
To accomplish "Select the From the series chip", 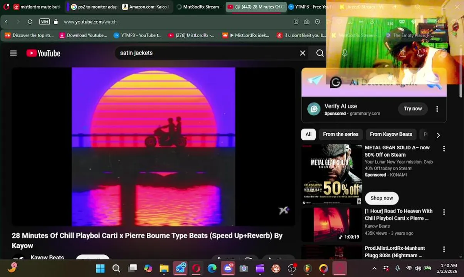I will pyautogui.click(x=341, y=134).
